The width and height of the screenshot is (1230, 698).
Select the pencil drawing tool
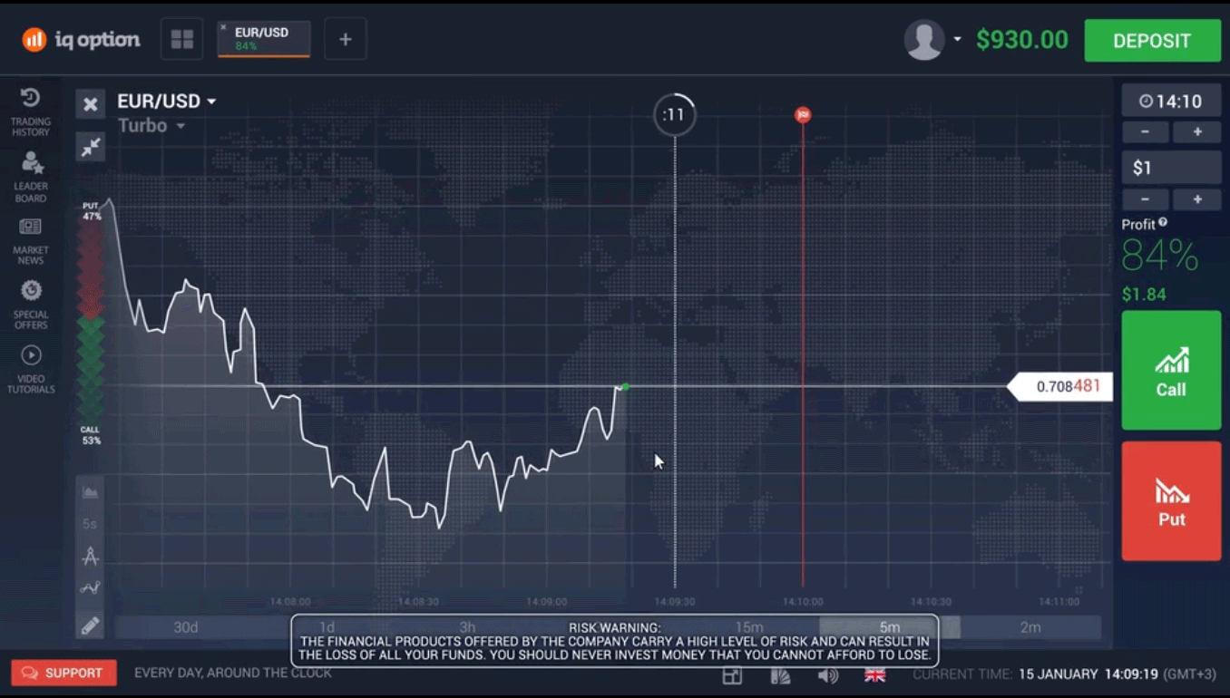coord(90,625)
